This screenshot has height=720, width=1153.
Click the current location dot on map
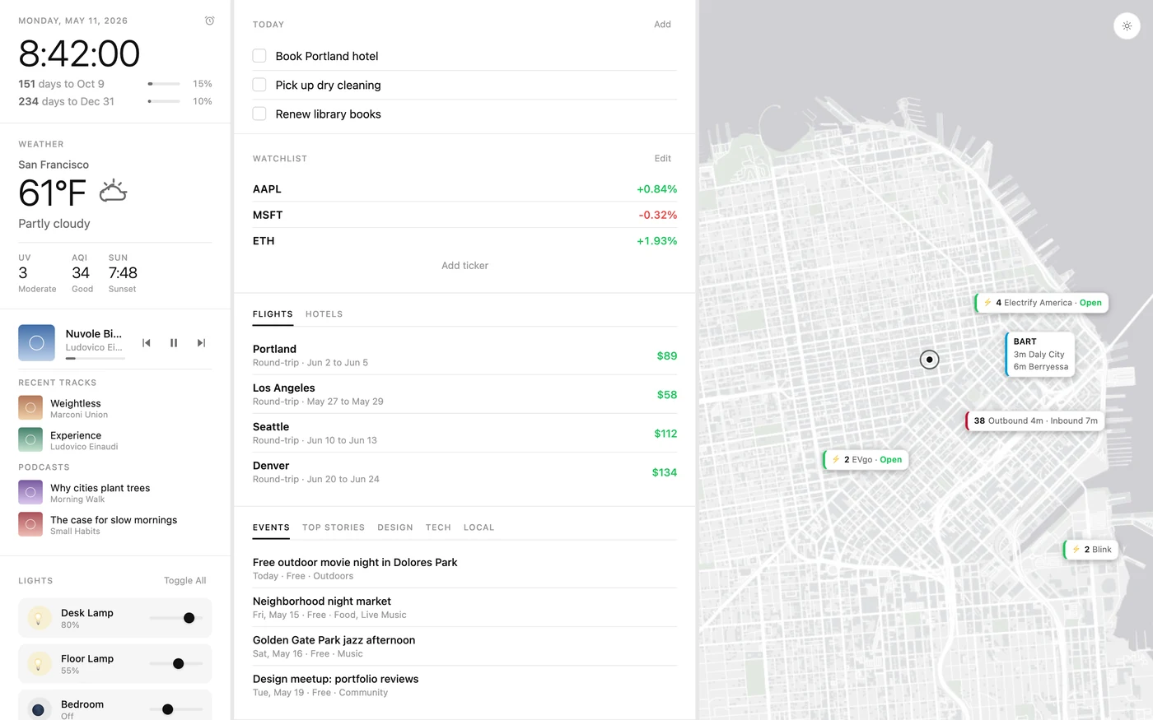point(929,360)
